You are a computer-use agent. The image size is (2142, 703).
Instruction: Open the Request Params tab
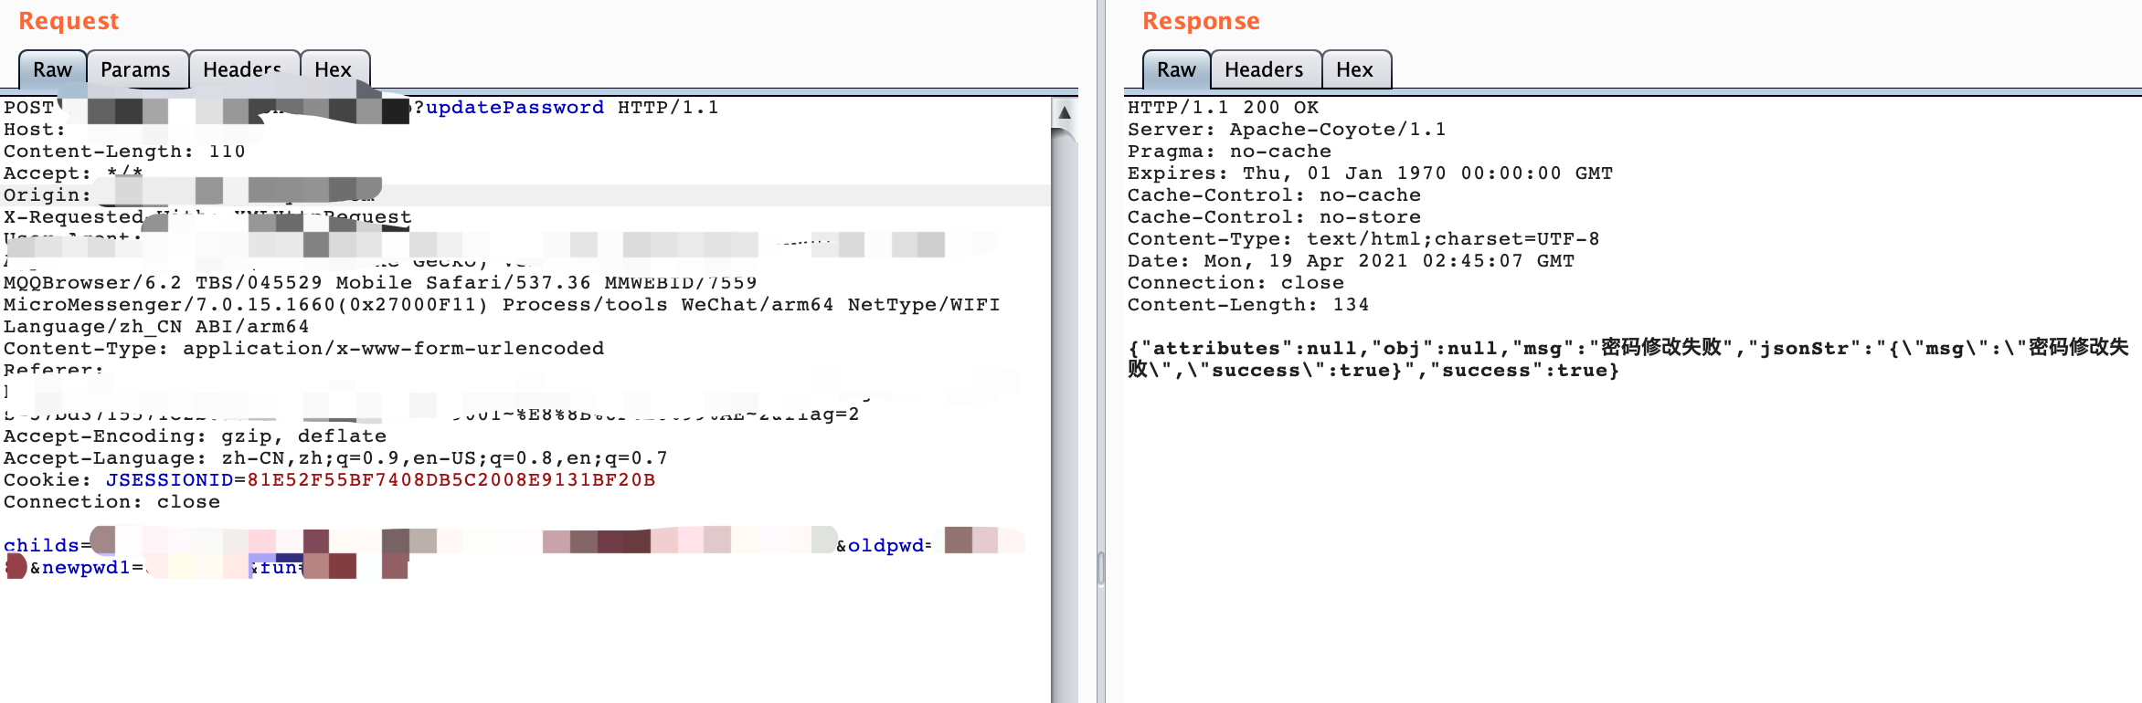click(136, 69)
